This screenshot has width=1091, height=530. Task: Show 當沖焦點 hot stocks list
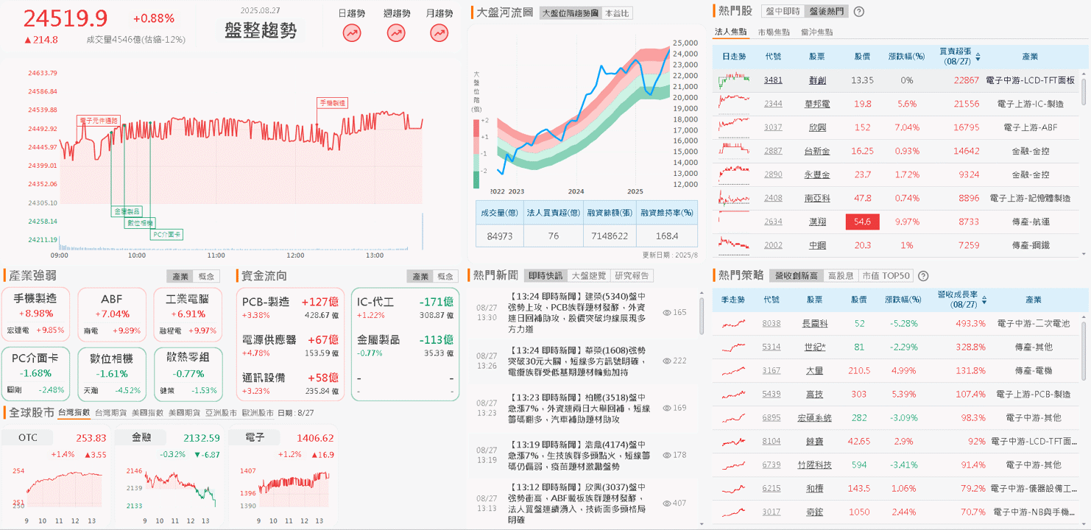tap(817, 32)
